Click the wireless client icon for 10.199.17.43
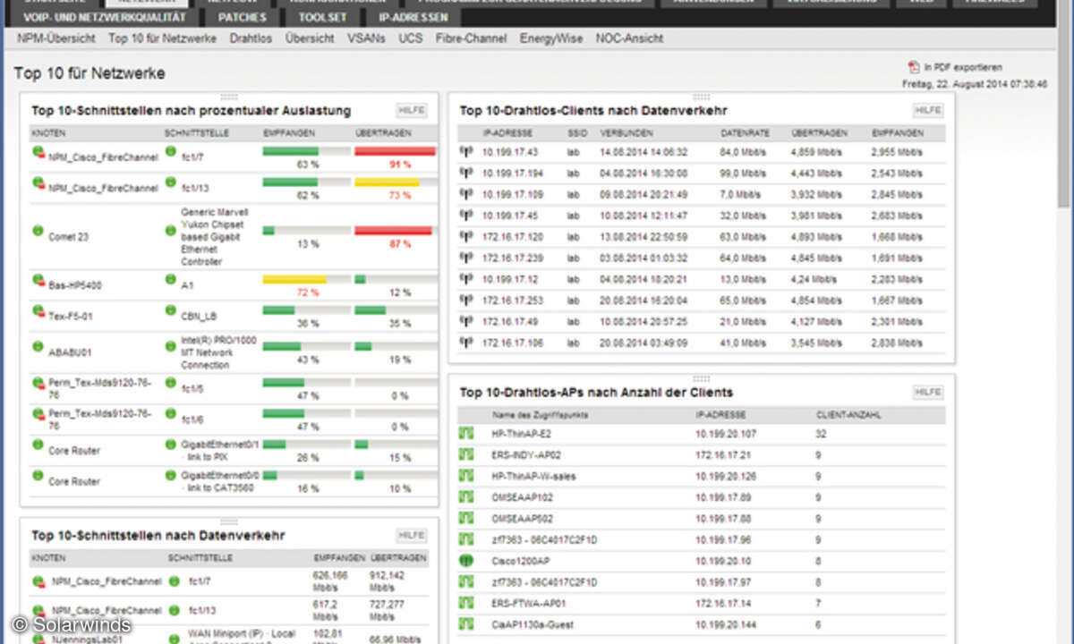 (x=465, y=152)
